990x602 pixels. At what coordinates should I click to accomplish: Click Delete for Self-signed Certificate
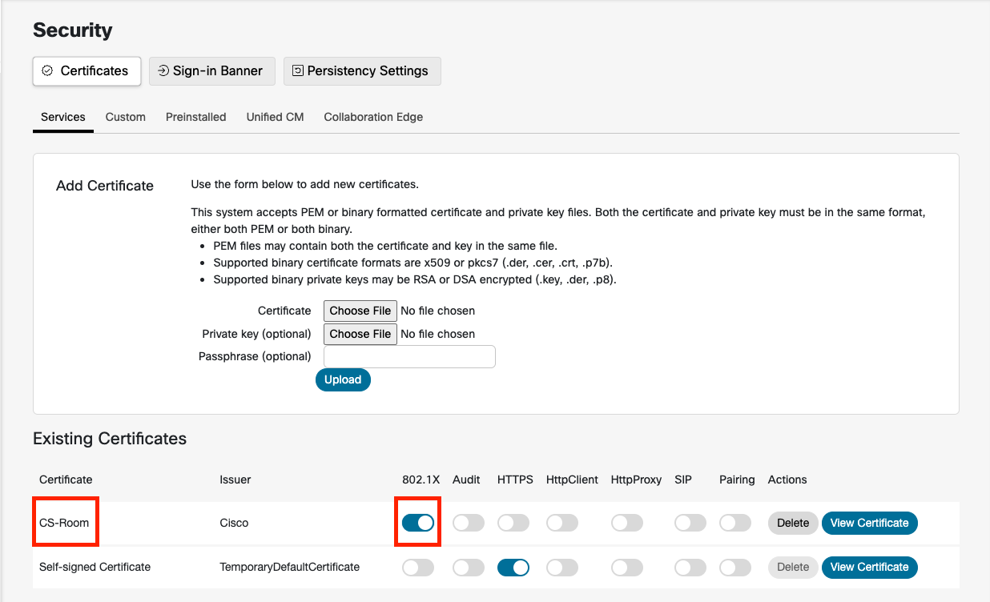click(x=793, y=567)
